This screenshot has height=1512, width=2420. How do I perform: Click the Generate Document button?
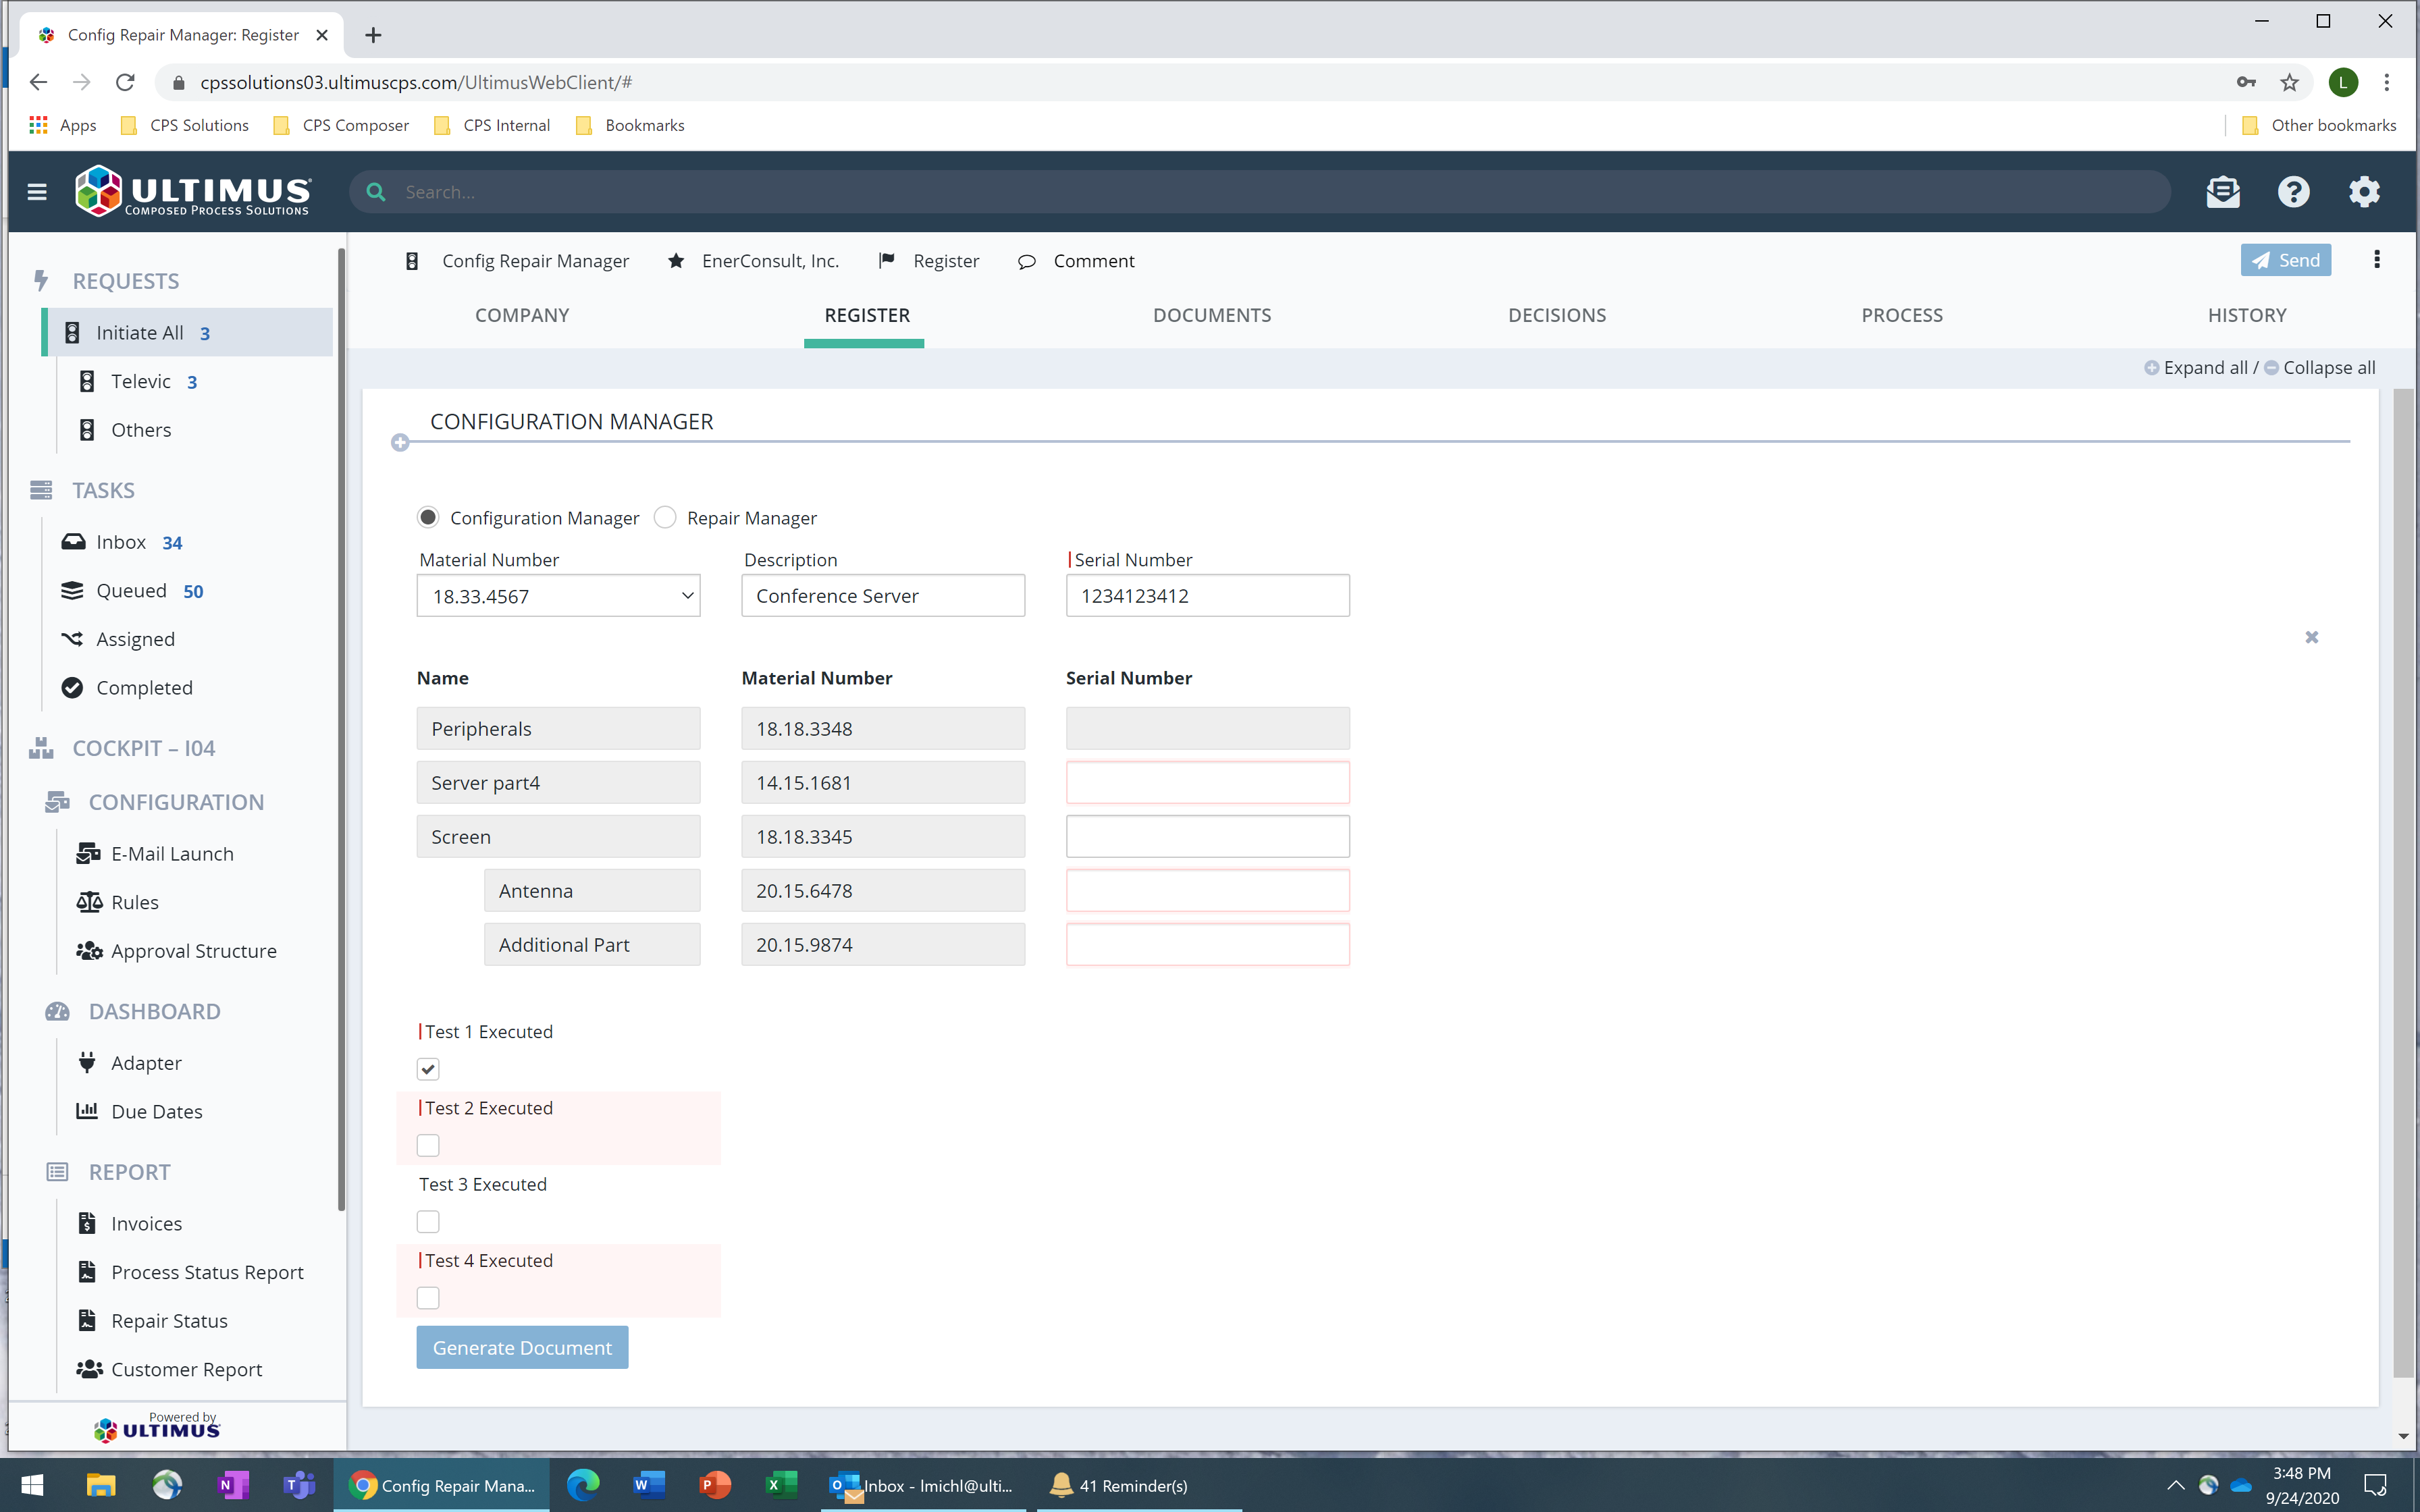pos(522,1348)
